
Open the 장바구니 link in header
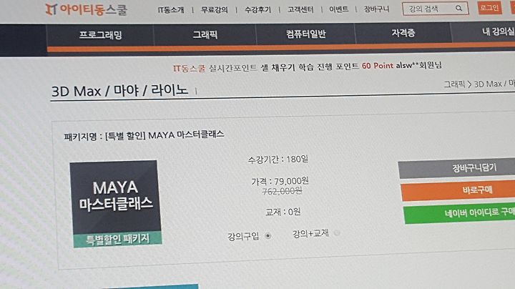376,9
